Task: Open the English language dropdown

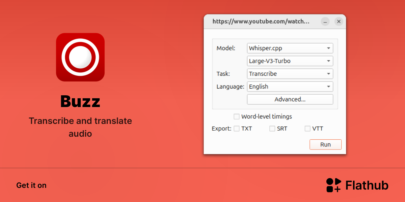Action: pyautogui.click(x=290, y=87)
